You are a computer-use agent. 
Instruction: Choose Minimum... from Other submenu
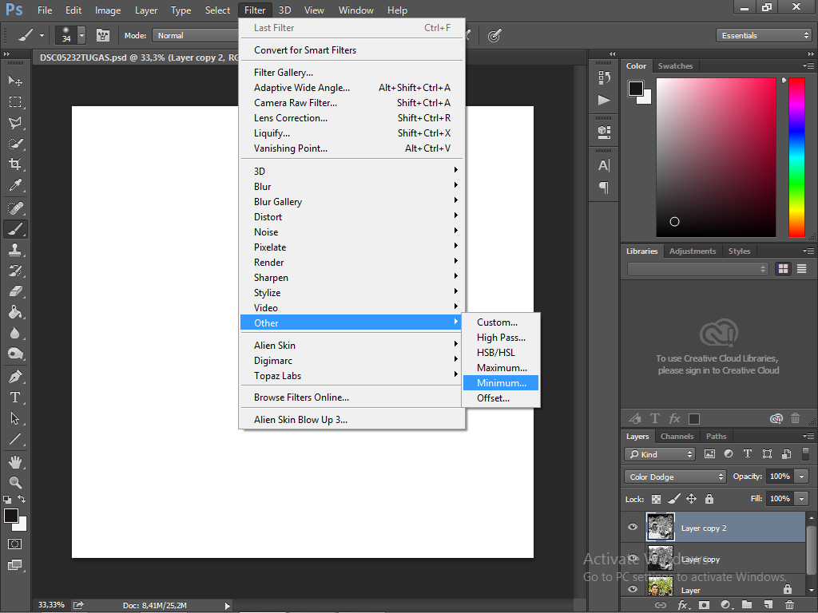501,383
